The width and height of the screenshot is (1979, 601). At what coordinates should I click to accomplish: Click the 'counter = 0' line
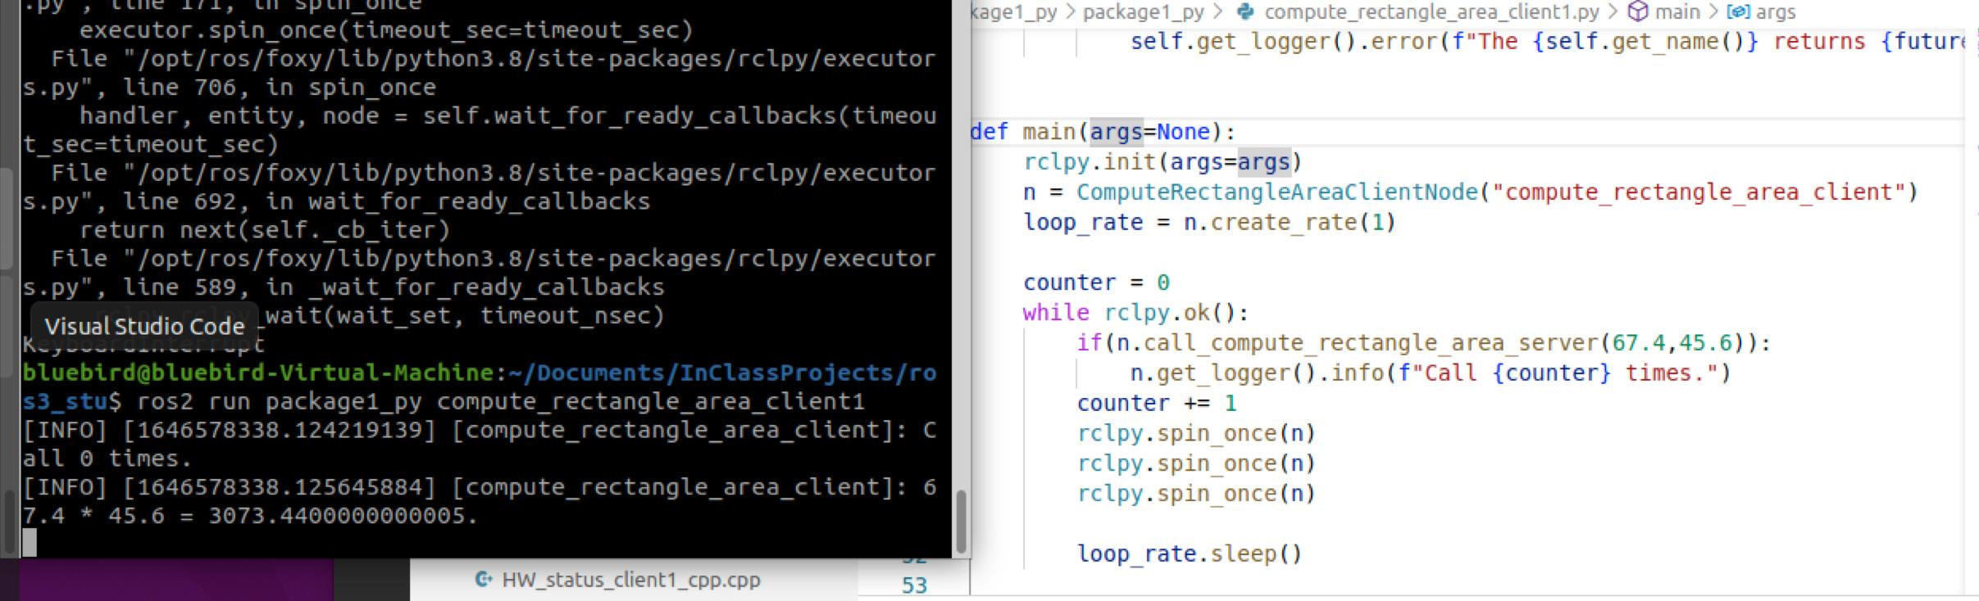(1096, 282)
